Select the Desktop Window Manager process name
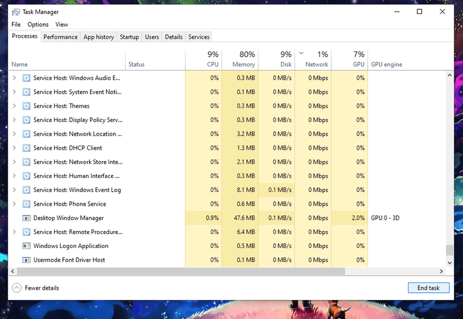 (x=68, y=218)
